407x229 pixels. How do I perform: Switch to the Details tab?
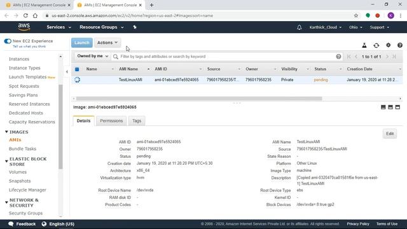pos(83,121)
